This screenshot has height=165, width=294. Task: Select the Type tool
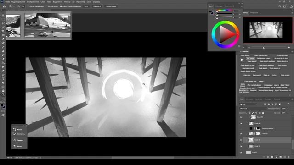pos(3,79)
